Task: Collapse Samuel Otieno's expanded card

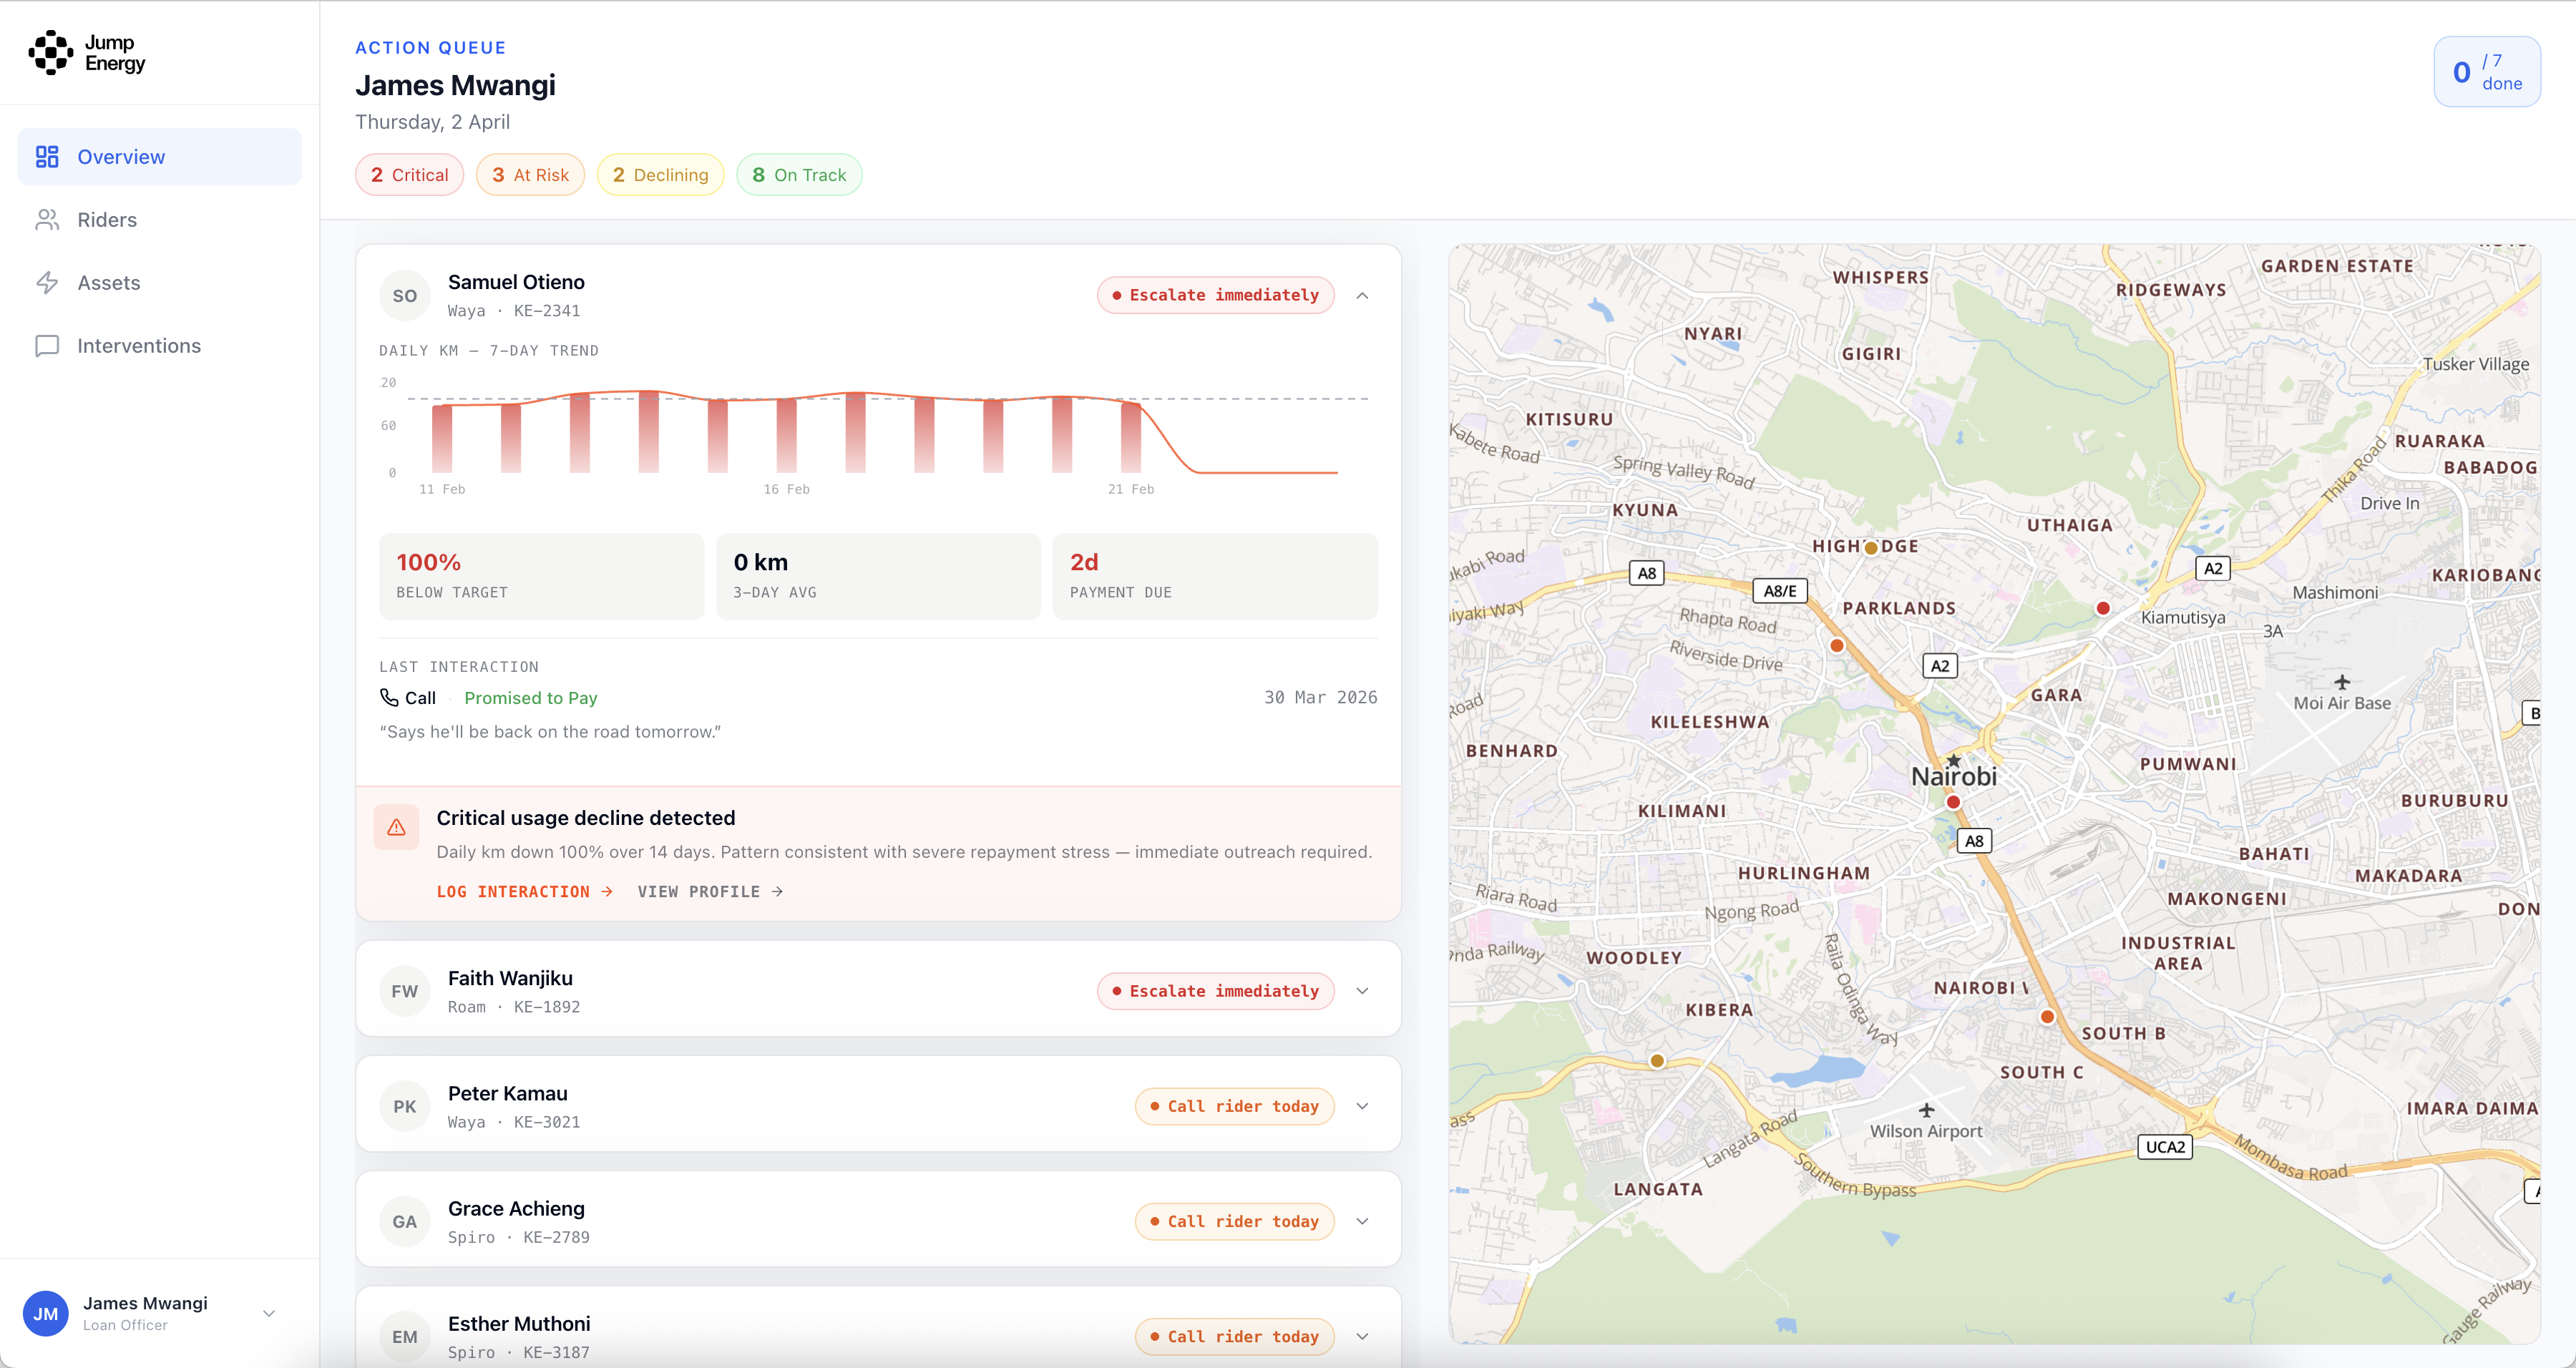Action: 1362,295
